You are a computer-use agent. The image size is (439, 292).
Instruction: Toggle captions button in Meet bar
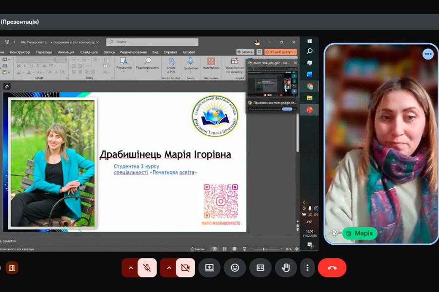(x=260, y=268)
